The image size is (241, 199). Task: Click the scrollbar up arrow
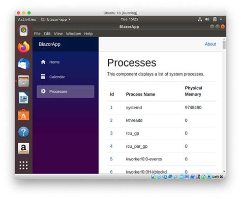pos(224,39)
